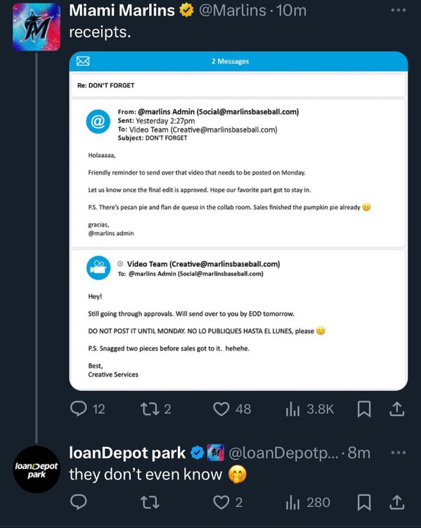Bookmark the Miami Marlins tweet
421x528 pixels.
pyautogui.click(x=364, y=409)
